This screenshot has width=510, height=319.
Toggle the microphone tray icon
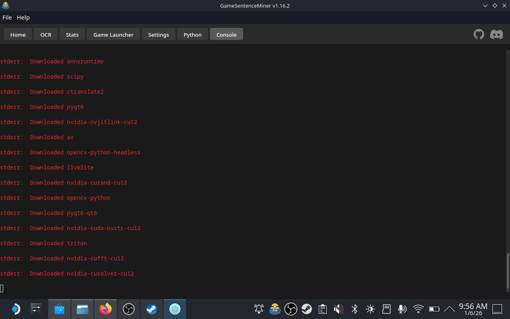coord(402,309)
